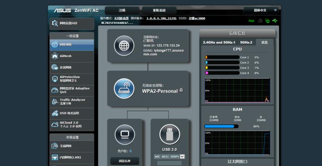This screenshot has height=166, width=322.
Task: Open the language dropdown 简体中文
Action: [261, 10]
